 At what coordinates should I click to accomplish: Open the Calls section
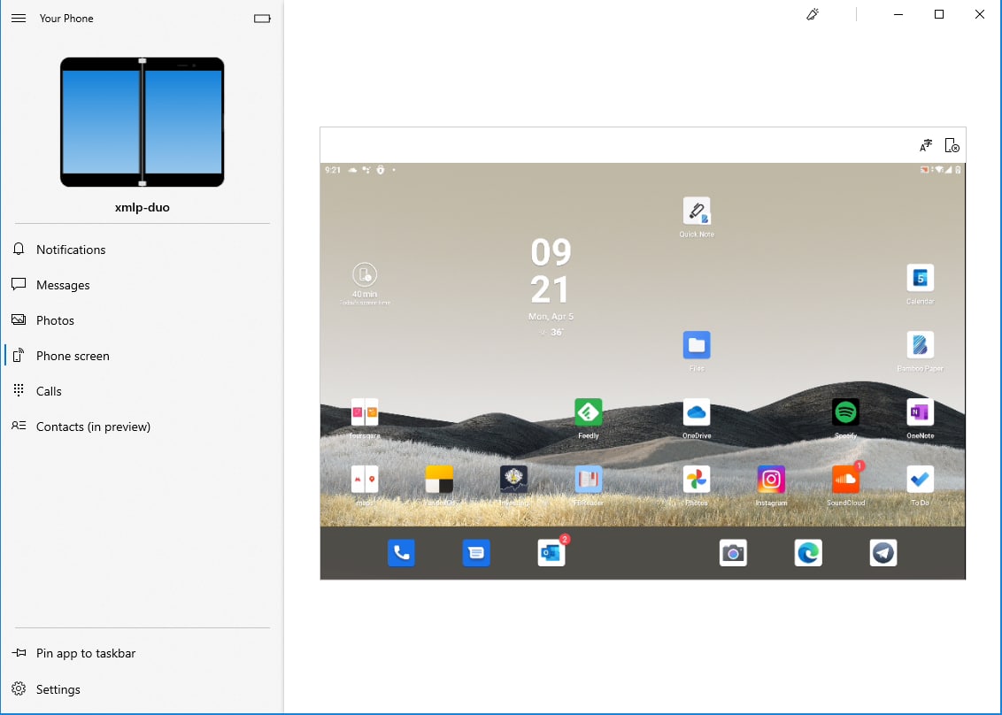142,391
